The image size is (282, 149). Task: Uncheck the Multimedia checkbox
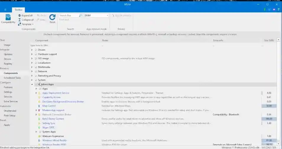pyautogui.click(x=36, y=67)
